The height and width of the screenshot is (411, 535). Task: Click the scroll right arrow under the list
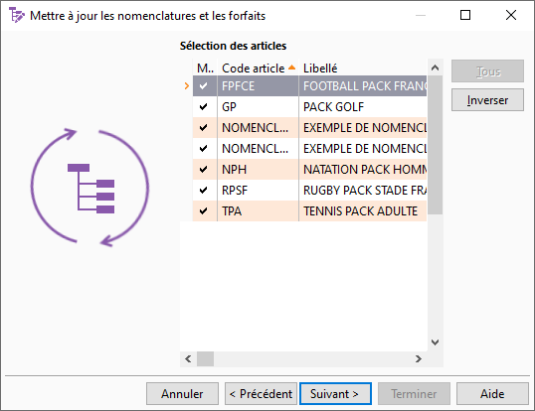click(419, 359)
